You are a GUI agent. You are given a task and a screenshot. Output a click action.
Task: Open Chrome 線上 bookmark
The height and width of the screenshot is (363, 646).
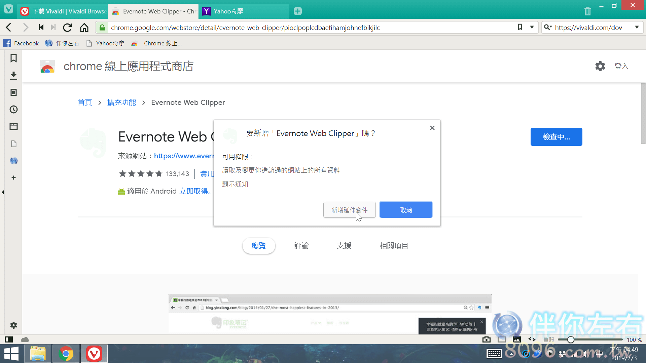pos(156,43)
